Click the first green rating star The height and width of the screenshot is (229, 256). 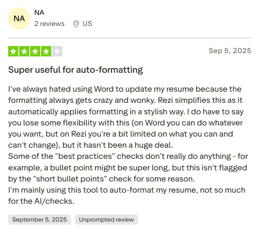pyautogui.click(x=13, y=51)
